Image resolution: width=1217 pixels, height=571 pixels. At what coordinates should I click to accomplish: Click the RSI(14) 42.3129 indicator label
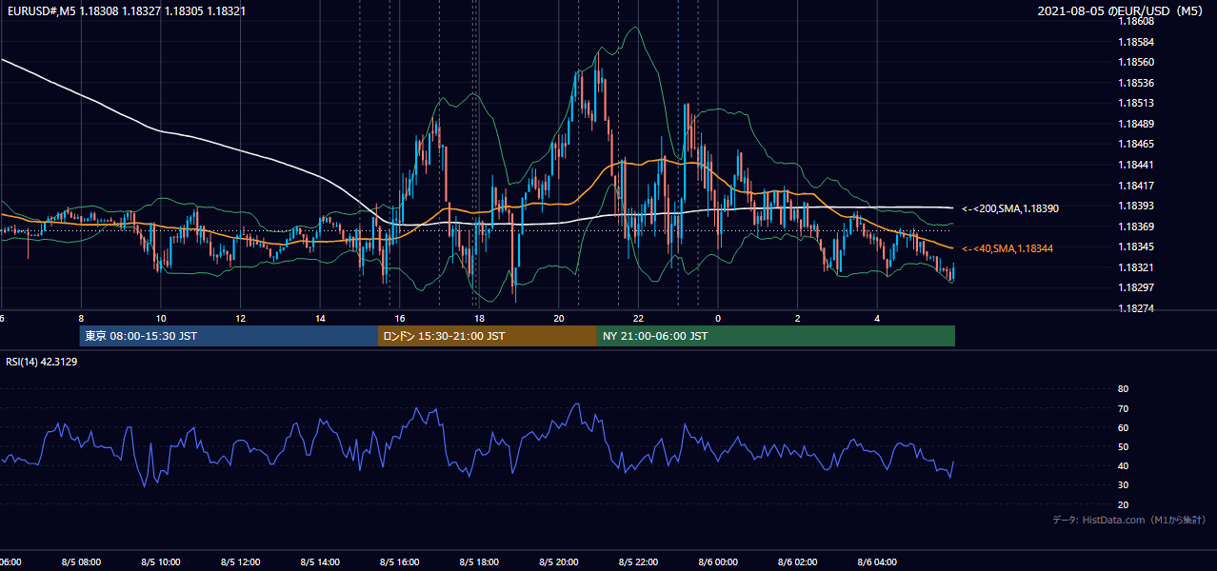42,362
